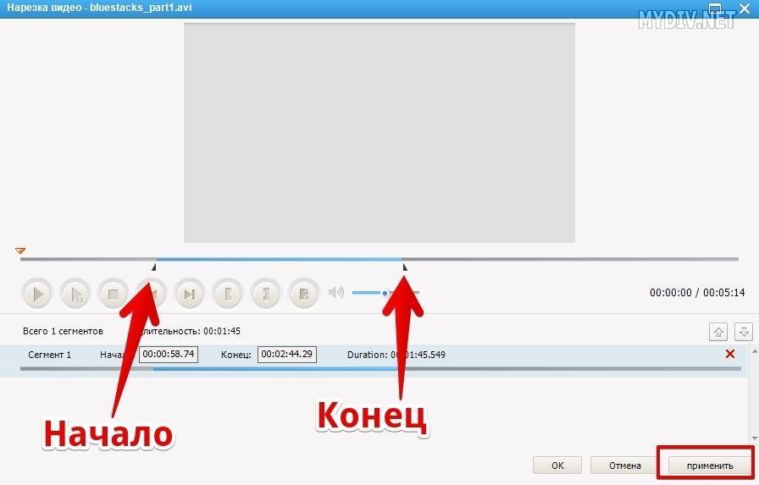Click the video preview area
759x485 pixels.
pyautogui.click(x=379, y=133)
